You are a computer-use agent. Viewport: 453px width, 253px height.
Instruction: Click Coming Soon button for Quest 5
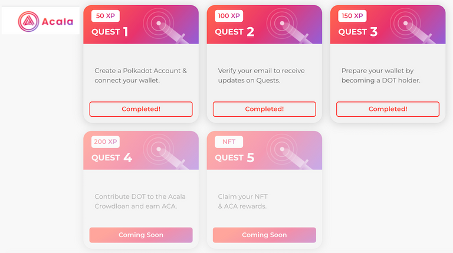264,235
